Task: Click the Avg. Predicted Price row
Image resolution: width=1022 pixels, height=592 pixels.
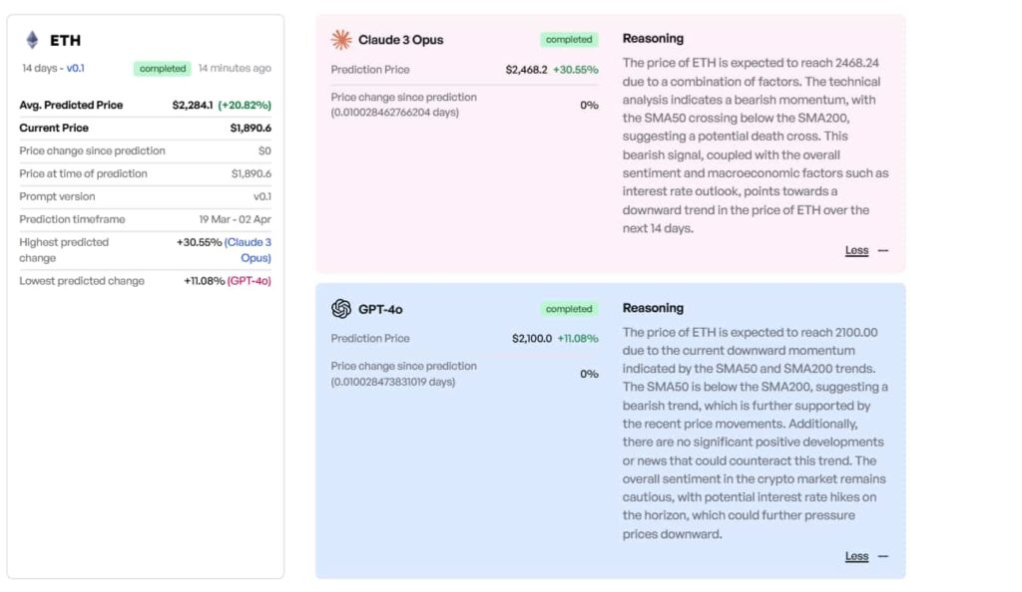Action: point(145,105)
